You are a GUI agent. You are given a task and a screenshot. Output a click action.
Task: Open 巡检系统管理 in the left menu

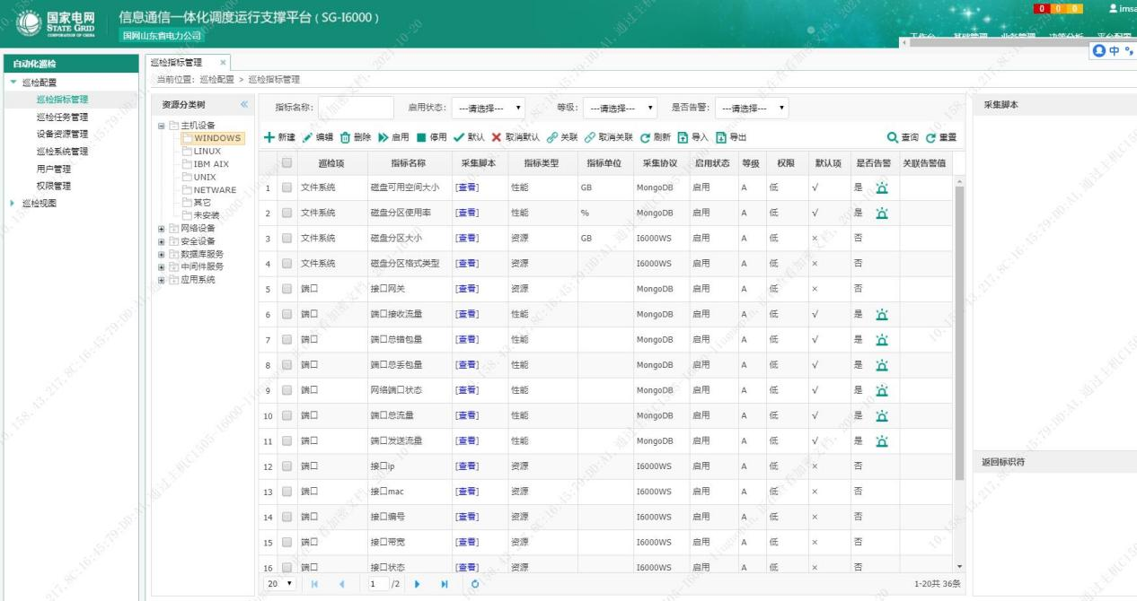(62, 152)
